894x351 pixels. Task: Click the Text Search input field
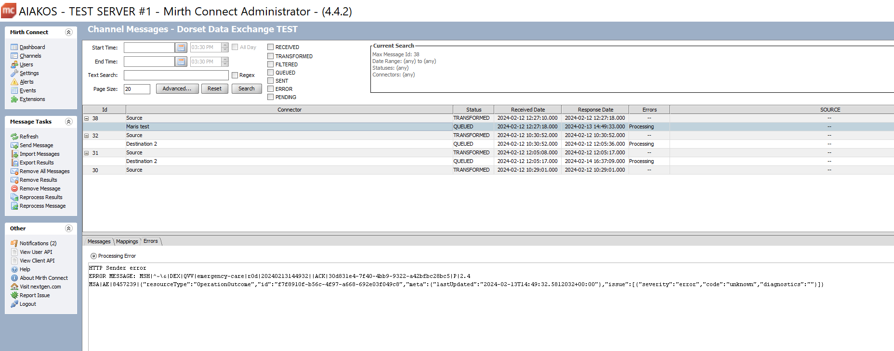click(176, 75)
